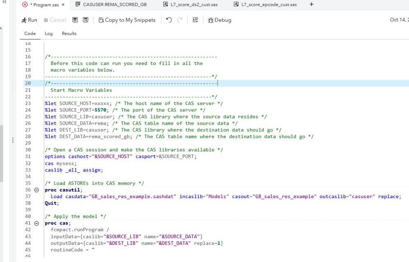Click 'fcmpact.runProgram /' line
409x262 pixels.
point(80,230)
